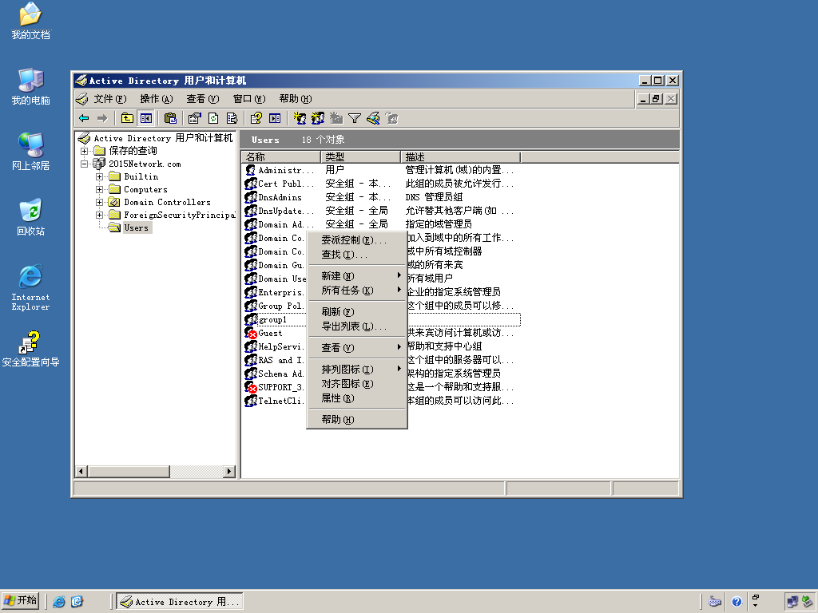Toggle the show/hide console tree button
The image size is (818, 613).
pos(146,118)
